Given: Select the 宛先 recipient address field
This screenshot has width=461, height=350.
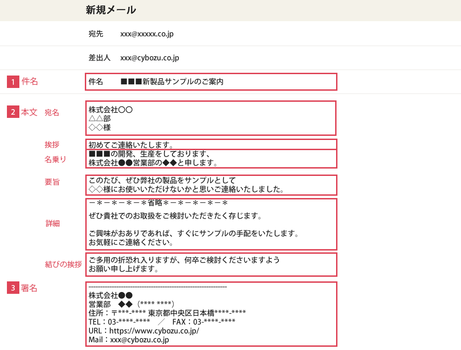Looking at the screenshot, I should 147,34.
